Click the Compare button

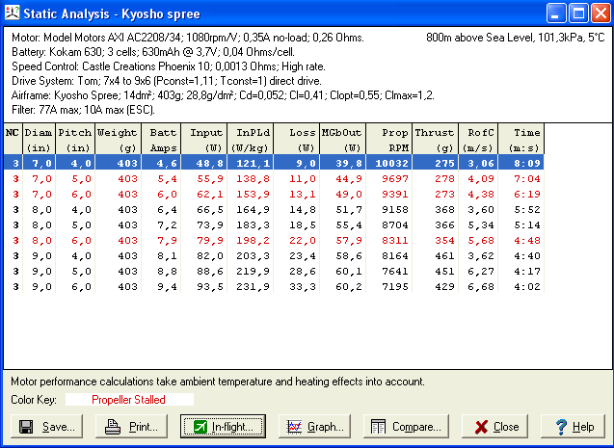405,426
